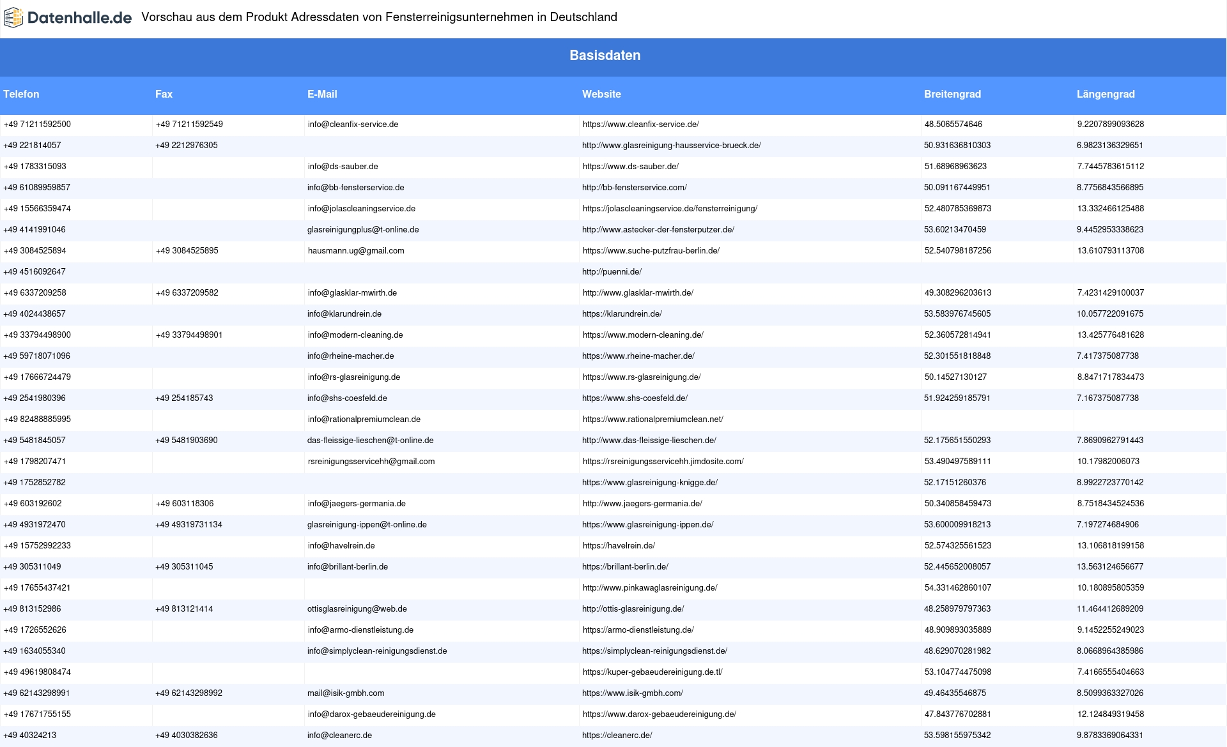This screenshot has width=1227, height=747.
Task: Click phone +49 1752852782
Action: coord(35,483)
